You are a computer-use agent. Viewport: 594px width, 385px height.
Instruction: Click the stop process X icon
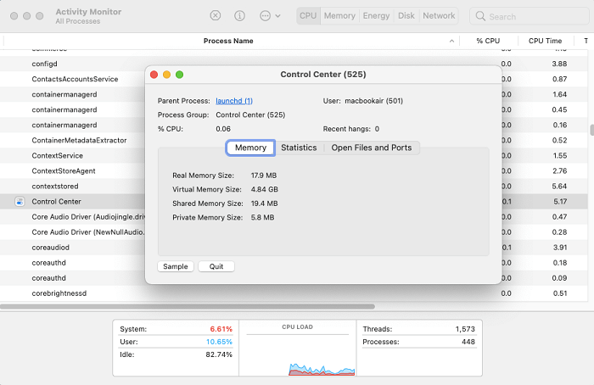click(x=216, y=15)
